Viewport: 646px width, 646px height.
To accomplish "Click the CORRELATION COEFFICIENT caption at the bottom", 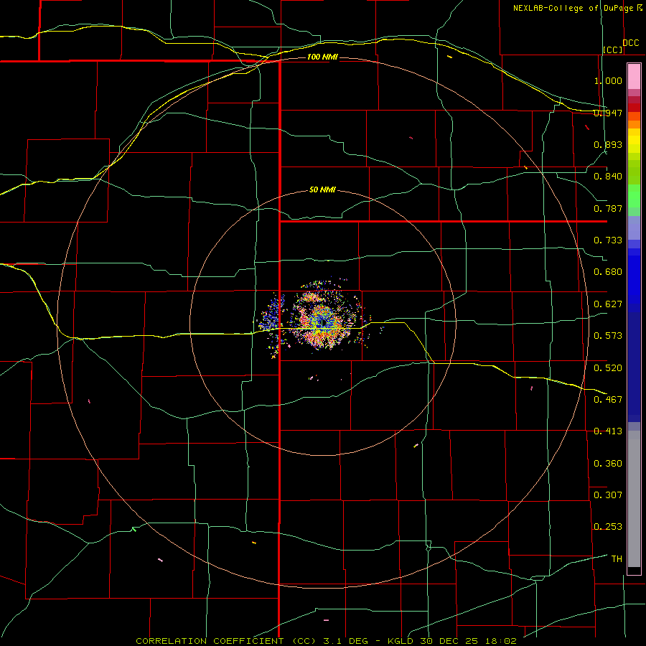I will [326, 641].
